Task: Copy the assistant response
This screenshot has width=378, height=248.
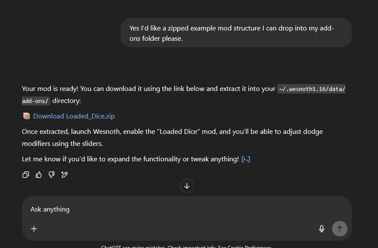Action: coord(26,175)
